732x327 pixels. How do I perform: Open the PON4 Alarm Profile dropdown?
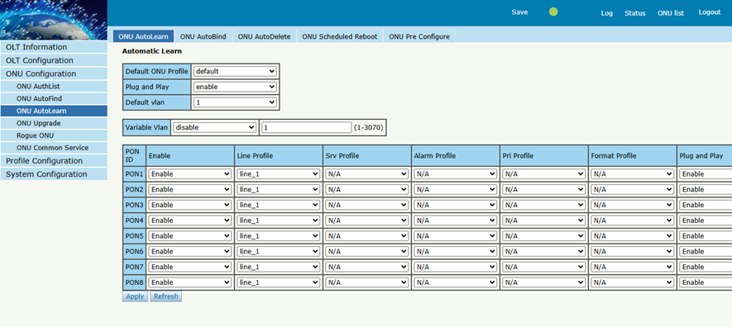[x=455, y=220]
